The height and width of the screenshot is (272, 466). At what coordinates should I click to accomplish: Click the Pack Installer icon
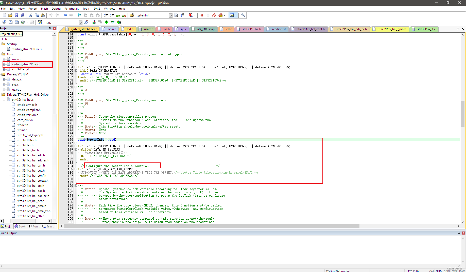(x=119, y=22)
